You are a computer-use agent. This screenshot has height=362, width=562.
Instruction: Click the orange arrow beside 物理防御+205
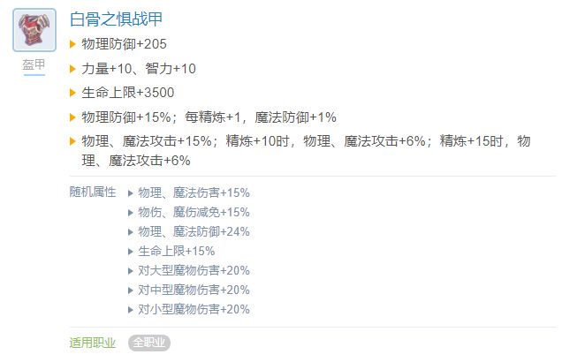[x=73, y=43]
